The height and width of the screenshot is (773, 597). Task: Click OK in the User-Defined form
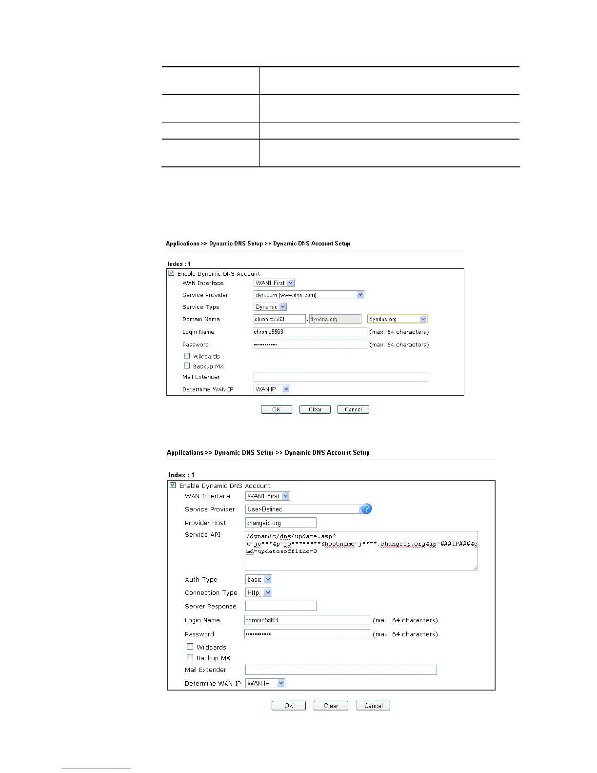coord(289,706)
